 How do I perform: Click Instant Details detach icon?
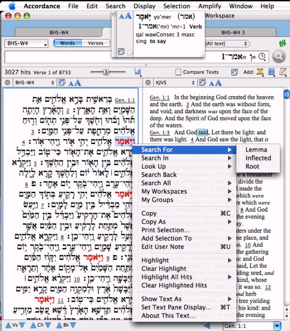(x=121, y=51)
